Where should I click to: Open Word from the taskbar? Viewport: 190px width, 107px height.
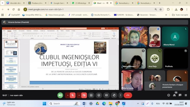click(x=84, y=104)
